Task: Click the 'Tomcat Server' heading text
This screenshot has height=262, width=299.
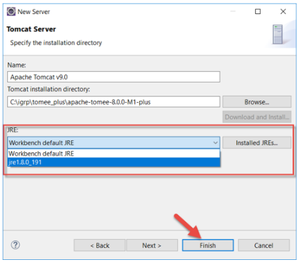Action: tap(31, 29)
